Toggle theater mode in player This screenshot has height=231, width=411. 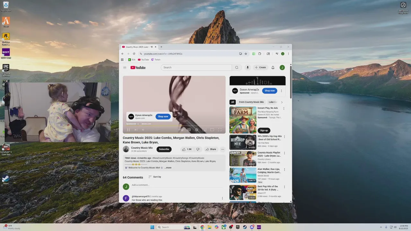click(212, 130)
